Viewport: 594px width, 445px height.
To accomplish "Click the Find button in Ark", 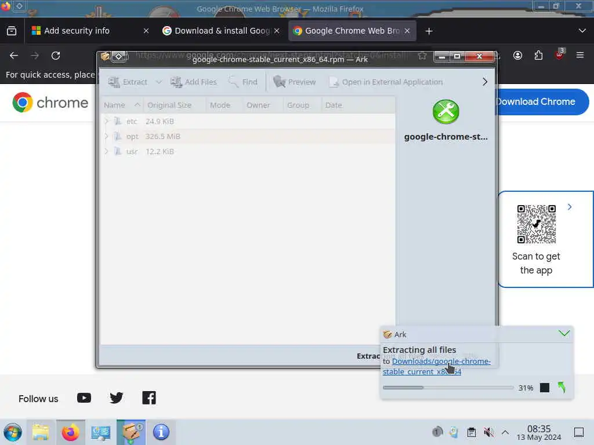I will pos(243,82).
